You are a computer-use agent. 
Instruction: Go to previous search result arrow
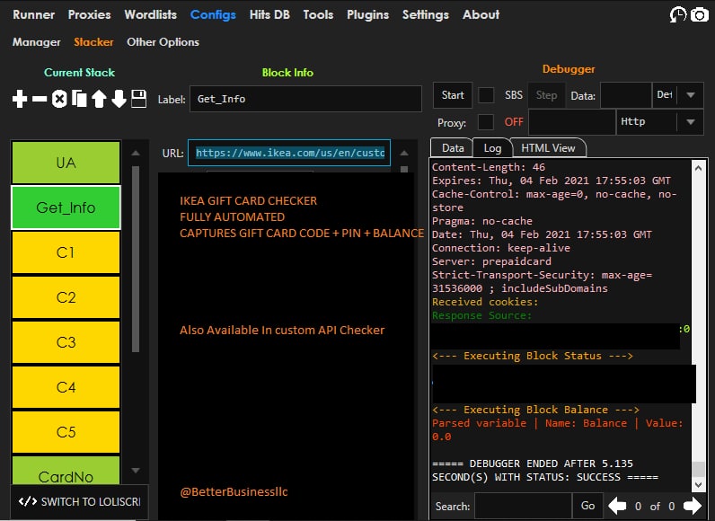click(x=617, y=506)
